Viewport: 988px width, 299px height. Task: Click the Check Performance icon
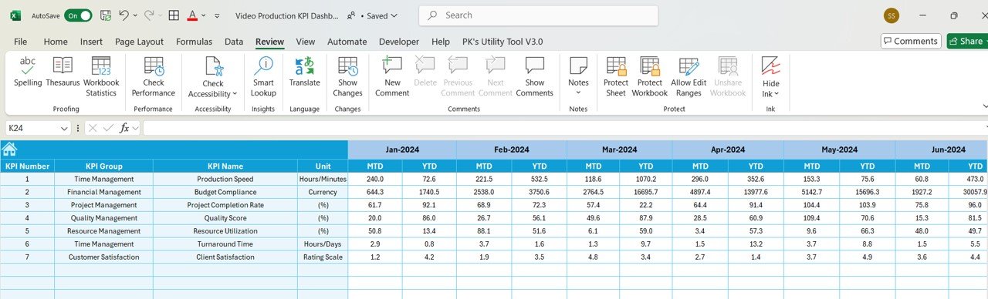click(x=154, y=77)
